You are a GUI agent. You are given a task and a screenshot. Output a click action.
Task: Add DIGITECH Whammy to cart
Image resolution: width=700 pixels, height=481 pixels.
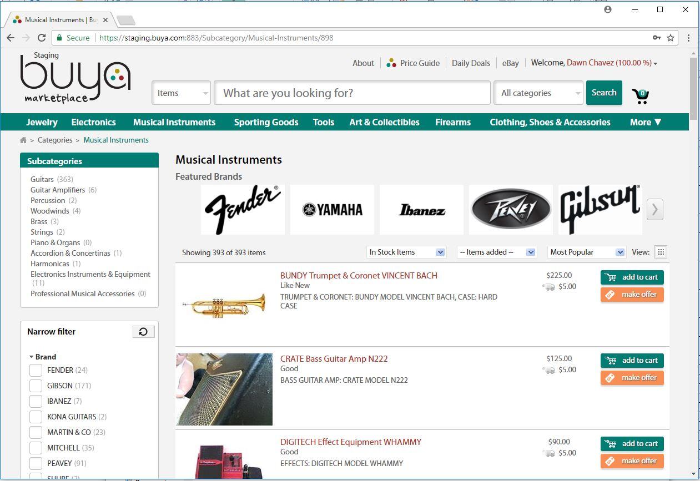pyautogui.click(x=632, y=444)
